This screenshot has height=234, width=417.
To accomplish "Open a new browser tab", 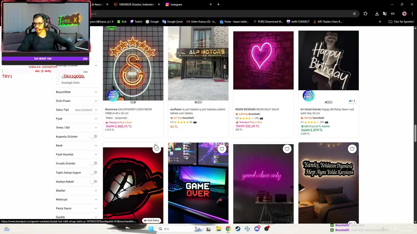I will [218, 5].
